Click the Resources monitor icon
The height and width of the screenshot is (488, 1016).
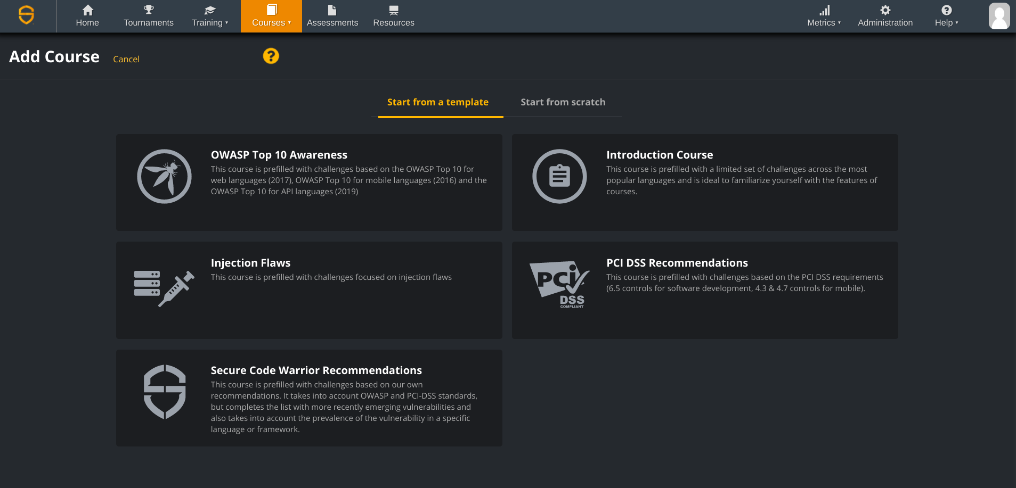[394, 10]
